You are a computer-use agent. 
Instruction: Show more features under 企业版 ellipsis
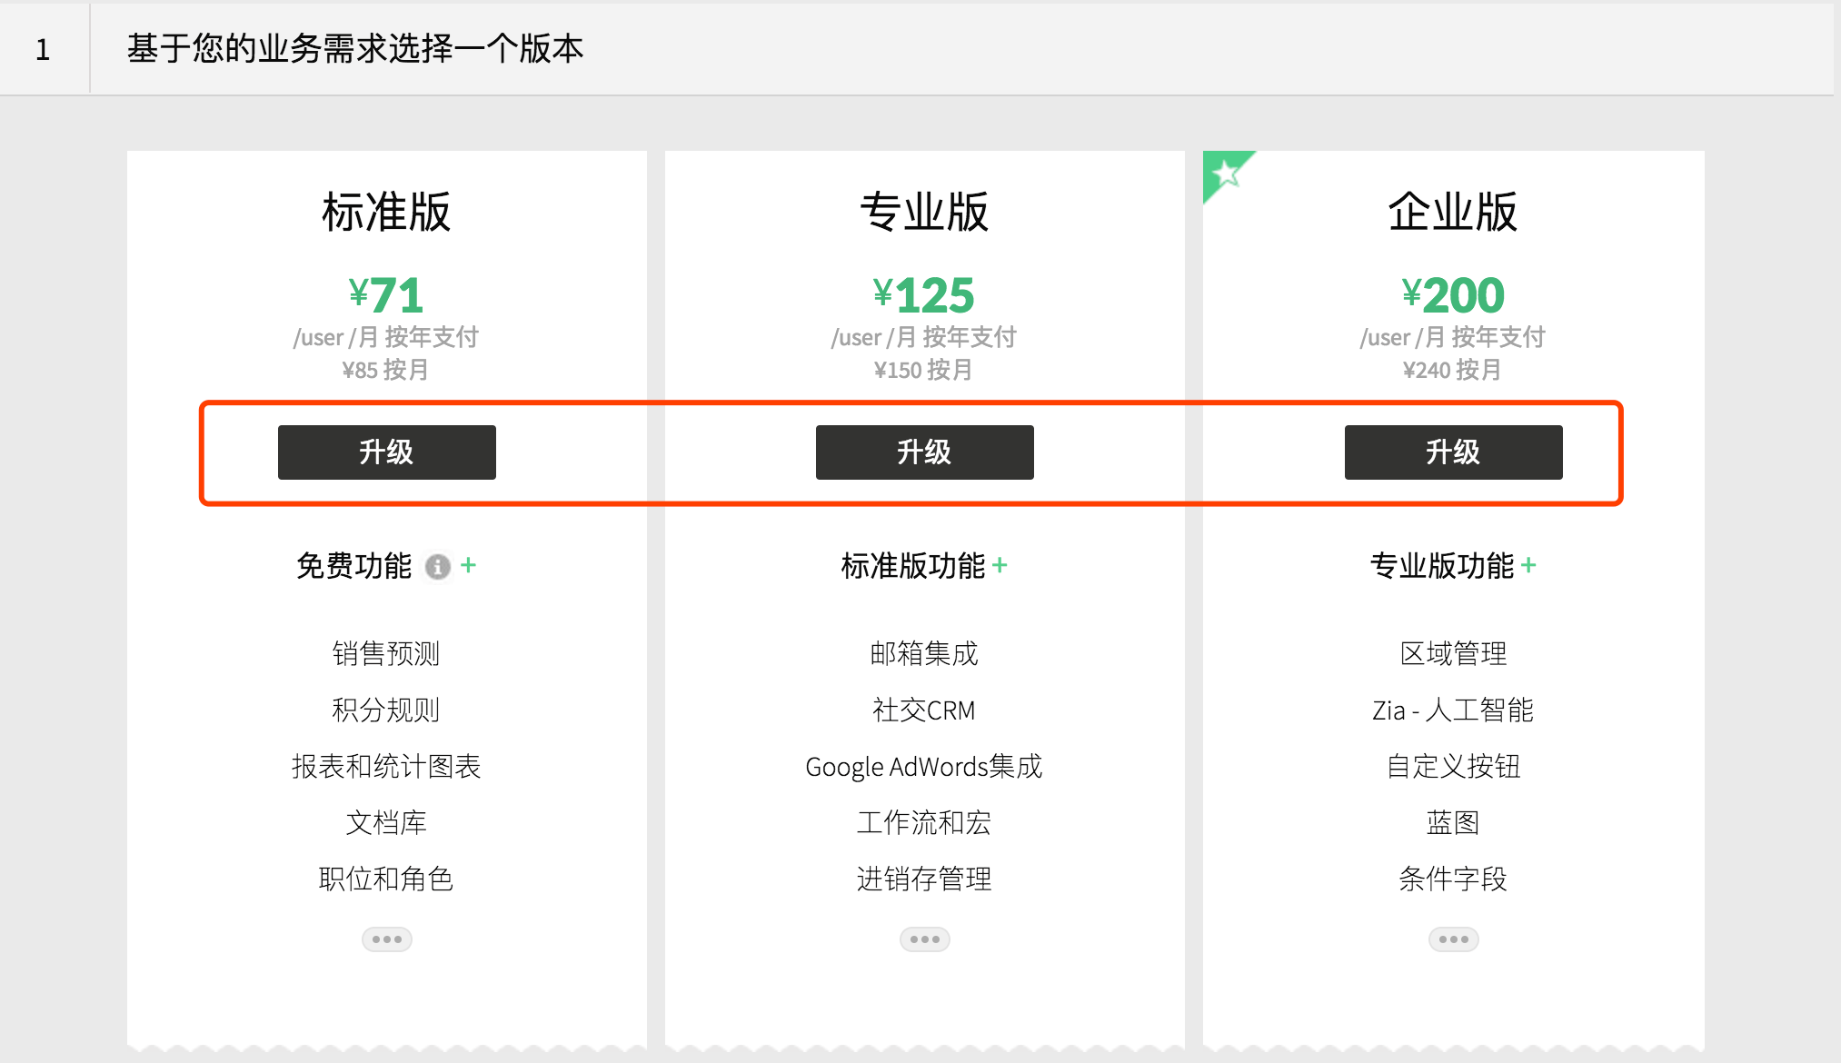(x=1453, y=939)
